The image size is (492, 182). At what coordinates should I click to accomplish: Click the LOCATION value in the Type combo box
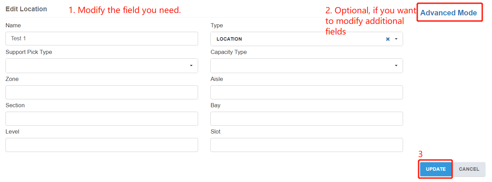[x=229, y=39]
